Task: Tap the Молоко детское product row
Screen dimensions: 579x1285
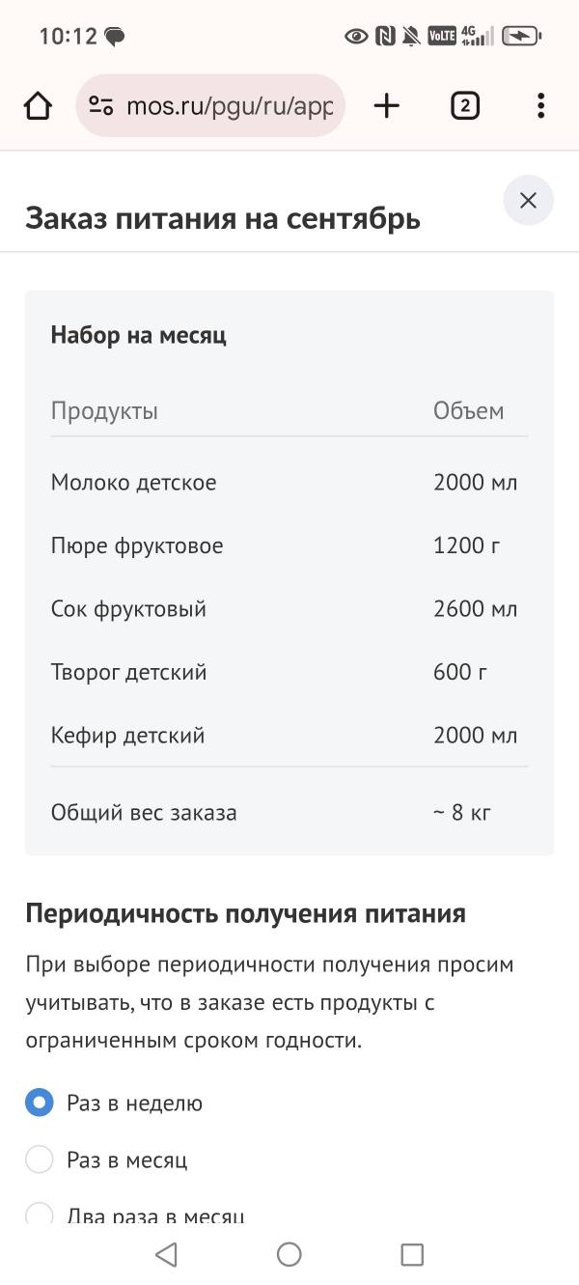Action: [x=130, y=482]
